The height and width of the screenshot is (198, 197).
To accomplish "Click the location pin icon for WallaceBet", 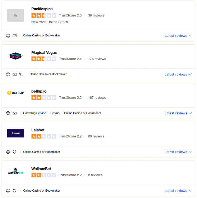I will click(x=15, y=190).
